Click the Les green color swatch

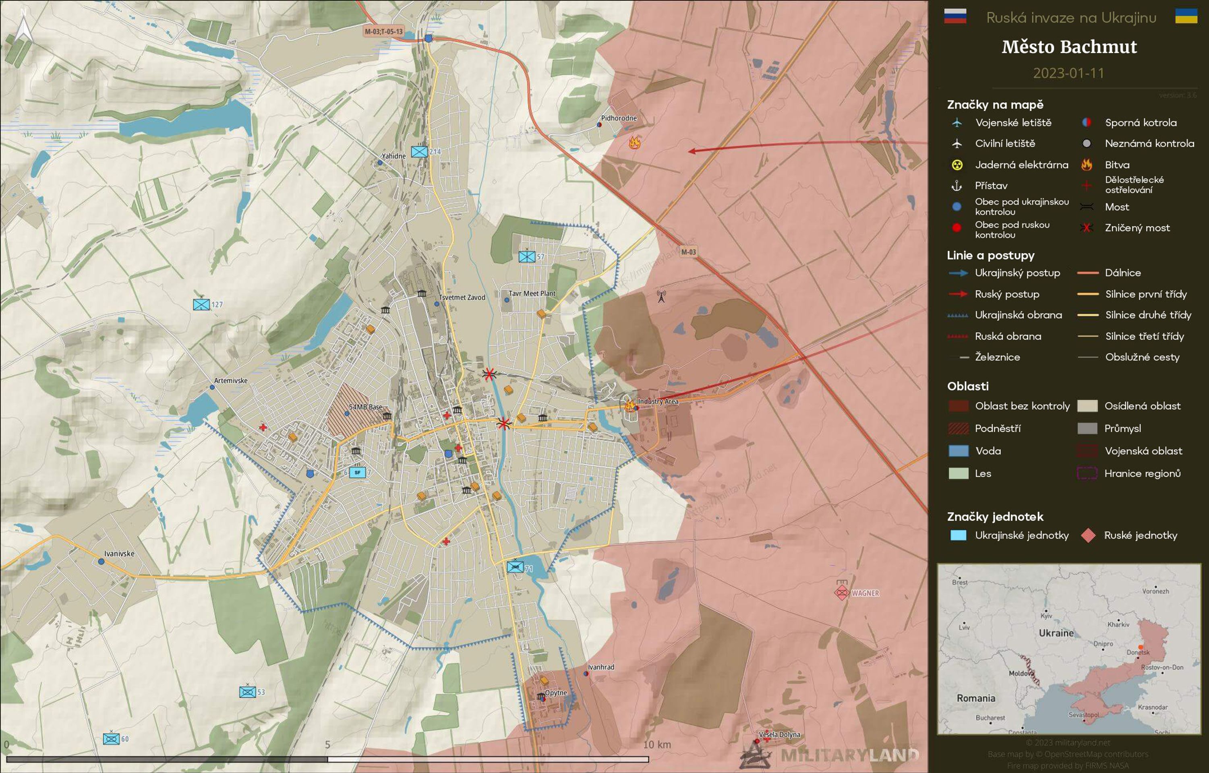pyautogui.click(x=959, y=473)
